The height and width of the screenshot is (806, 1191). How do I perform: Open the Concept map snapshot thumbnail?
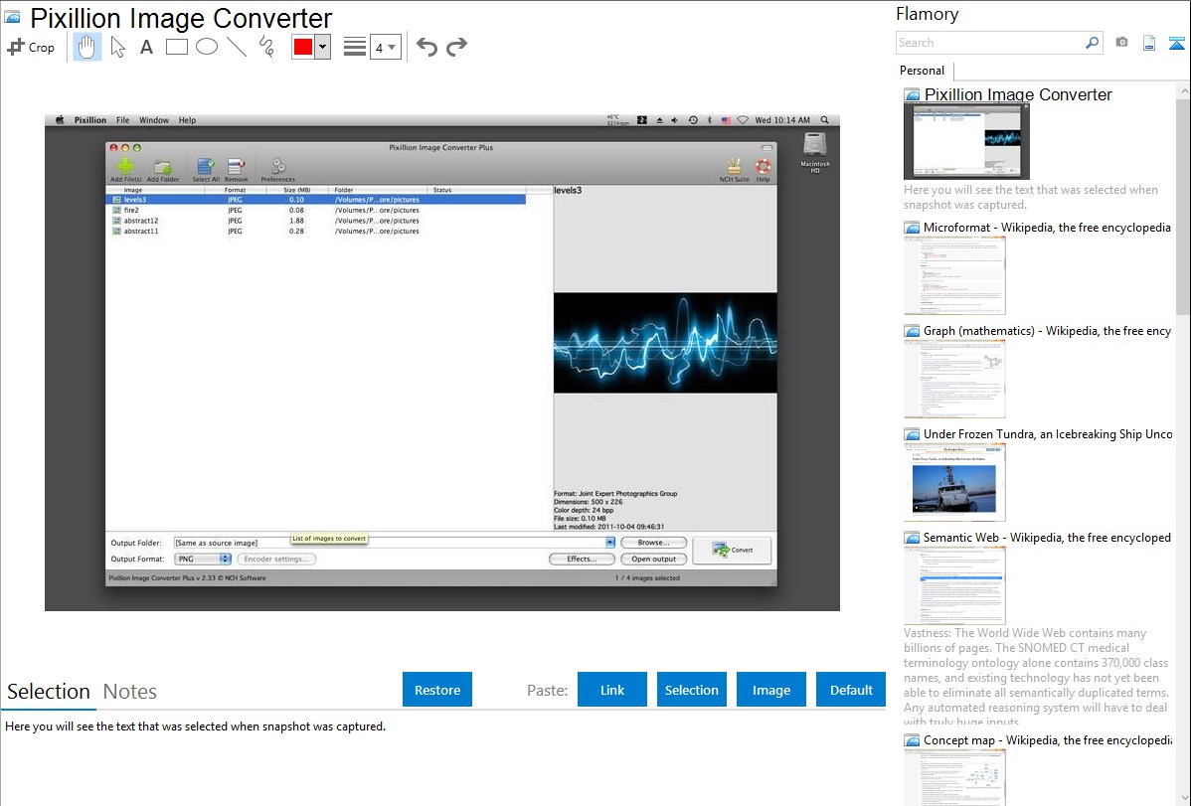click(x=954, y=777)
